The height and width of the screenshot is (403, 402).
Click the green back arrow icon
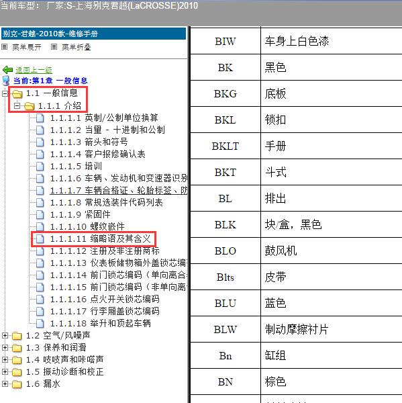coord(7,70)
